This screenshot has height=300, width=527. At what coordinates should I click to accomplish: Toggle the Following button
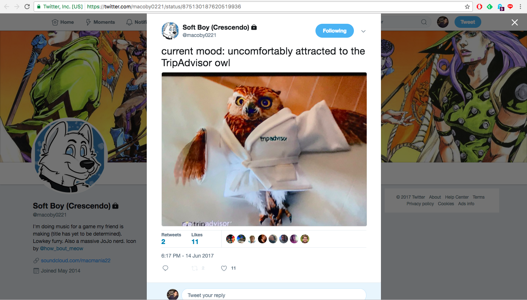point(334,31)
